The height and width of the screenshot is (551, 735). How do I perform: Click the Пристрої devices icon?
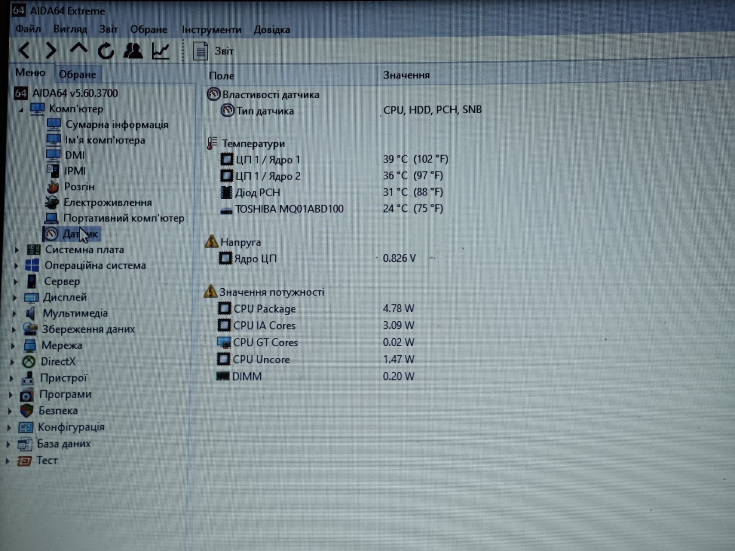point(28,378)
